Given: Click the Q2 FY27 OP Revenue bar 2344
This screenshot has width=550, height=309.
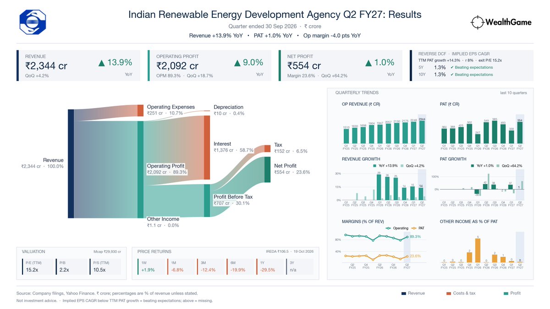Looking at the screenshot, I should coord(422,133).
